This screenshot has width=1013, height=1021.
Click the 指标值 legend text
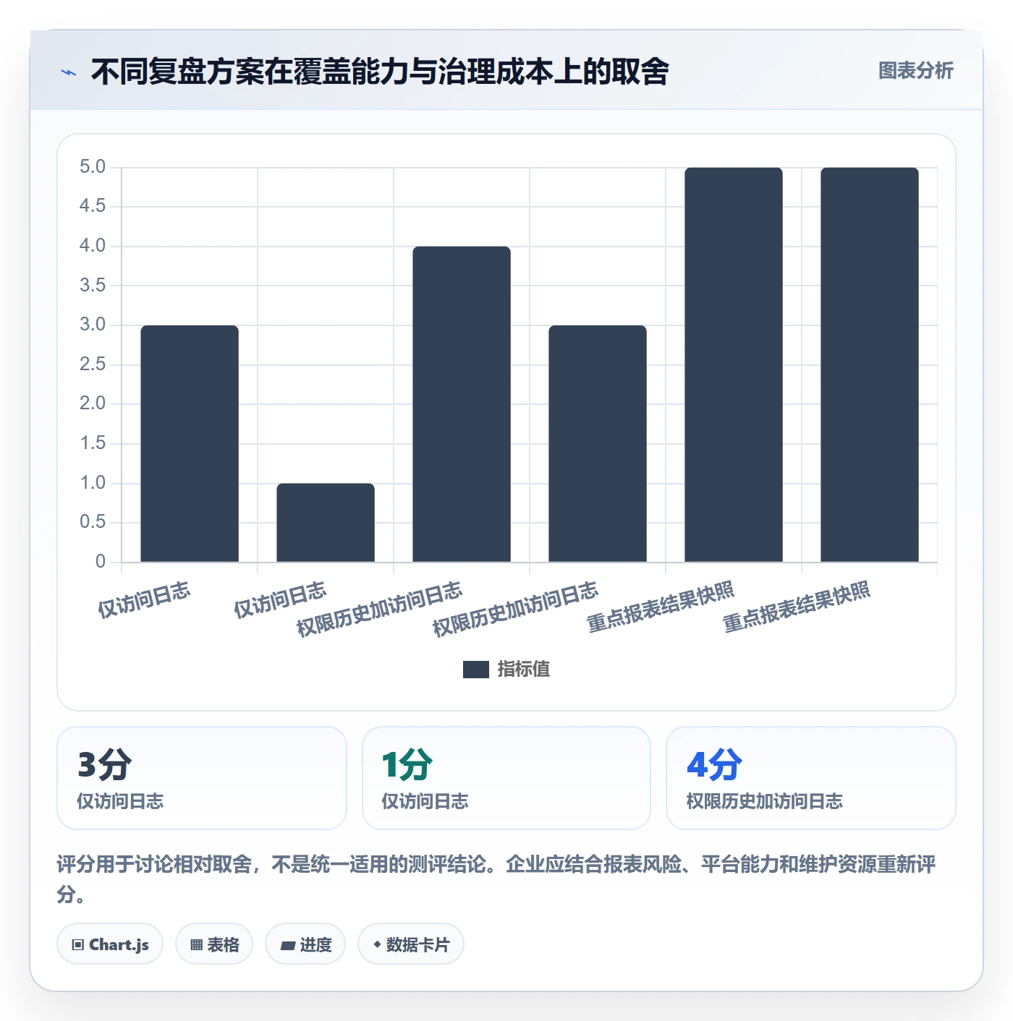(x=523, y=670)
